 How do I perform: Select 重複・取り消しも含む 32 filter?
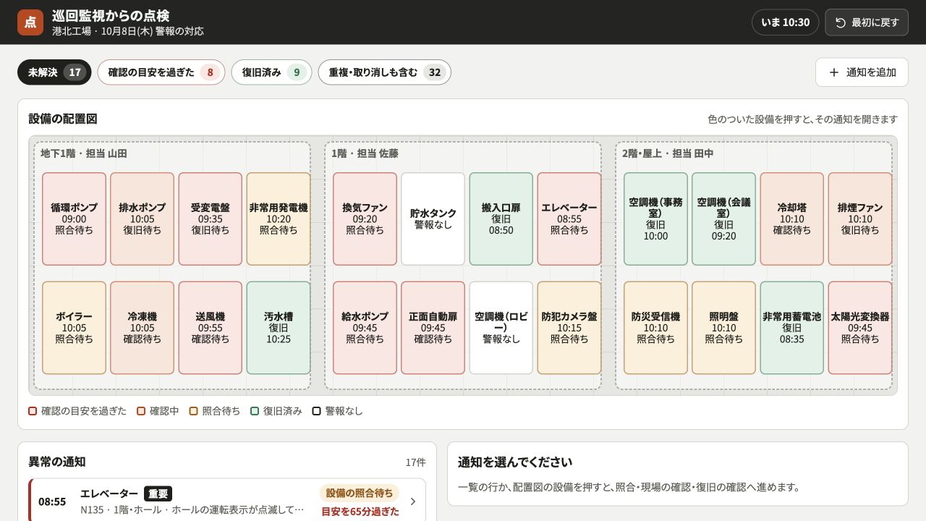tap(384, 72)
